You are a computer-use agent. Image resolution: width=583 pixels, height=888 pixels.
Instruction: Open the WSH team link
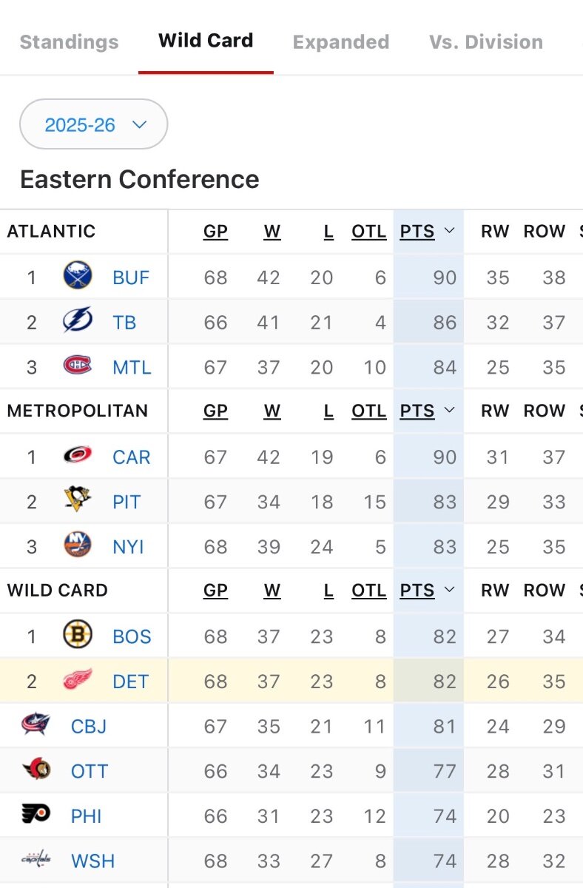[92, 861]
